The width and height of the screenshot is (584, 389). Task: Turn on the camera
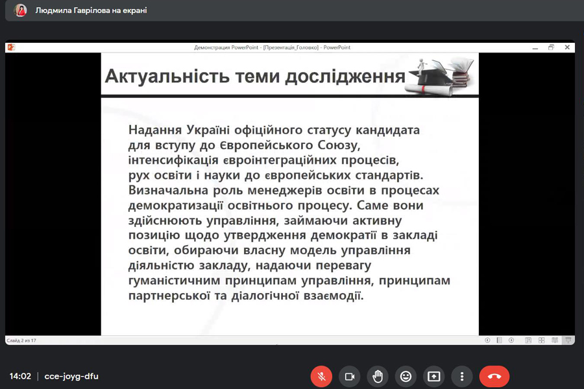click(349, 376)
